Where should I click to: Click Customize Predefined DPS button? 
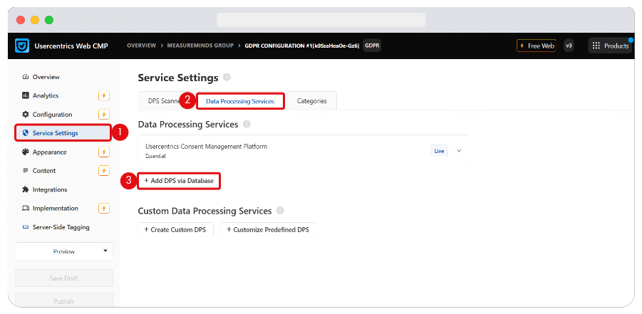[x=268, y=230]
